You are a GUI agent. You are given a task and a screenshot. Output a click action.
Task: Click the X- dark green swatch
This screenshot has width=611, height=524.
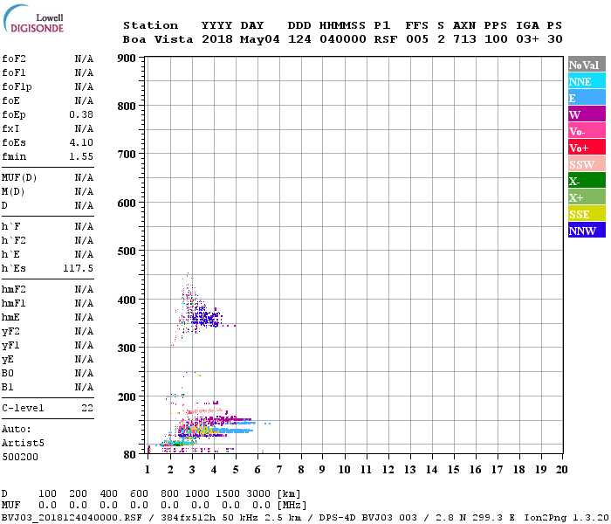tap(587, 181)
